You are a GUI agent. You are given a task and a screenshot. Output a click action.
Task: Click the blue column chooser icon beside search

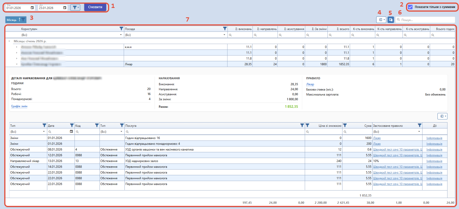click(x=391, y=20)
